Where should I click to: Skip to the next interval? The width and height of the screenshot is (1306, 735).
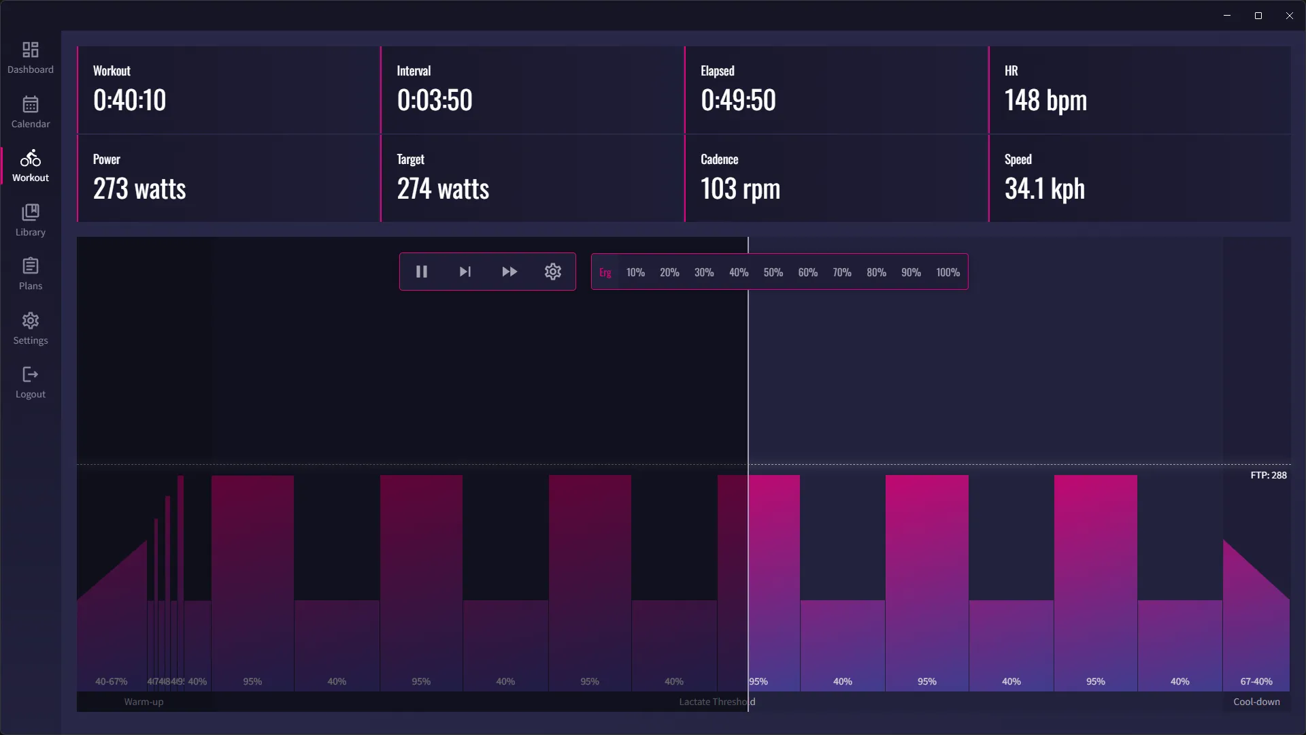[x=465, y=272]
